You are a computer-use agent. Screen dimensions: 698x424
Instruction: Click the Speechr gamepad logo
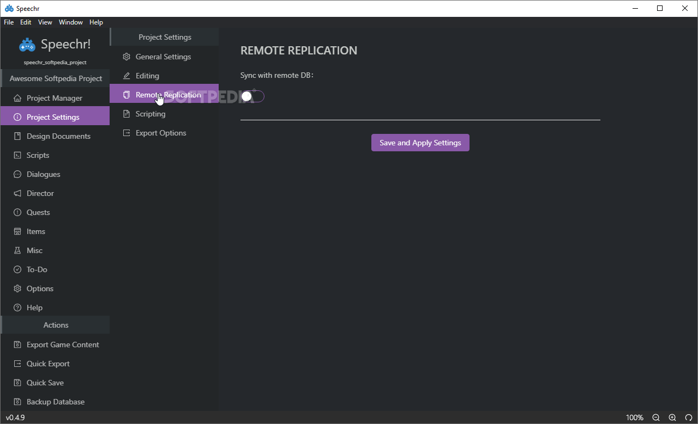click(27, 45)
